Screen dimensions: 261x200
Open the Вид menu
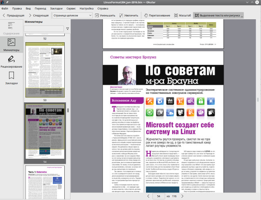pos(28,9)
